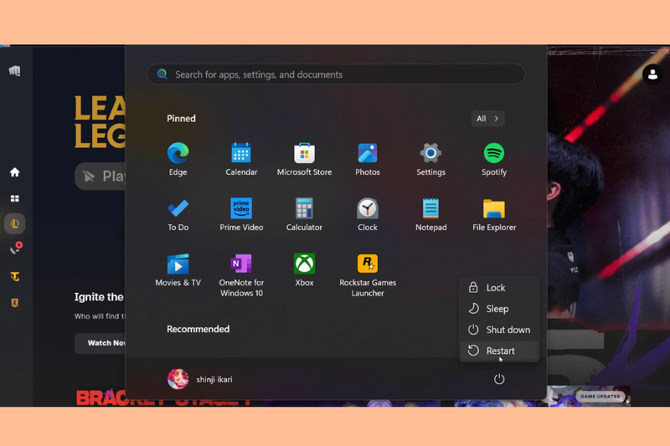This screenshot has width=670, height=446.
Task: Launch Prime Video
Action: tap(241, 215)
